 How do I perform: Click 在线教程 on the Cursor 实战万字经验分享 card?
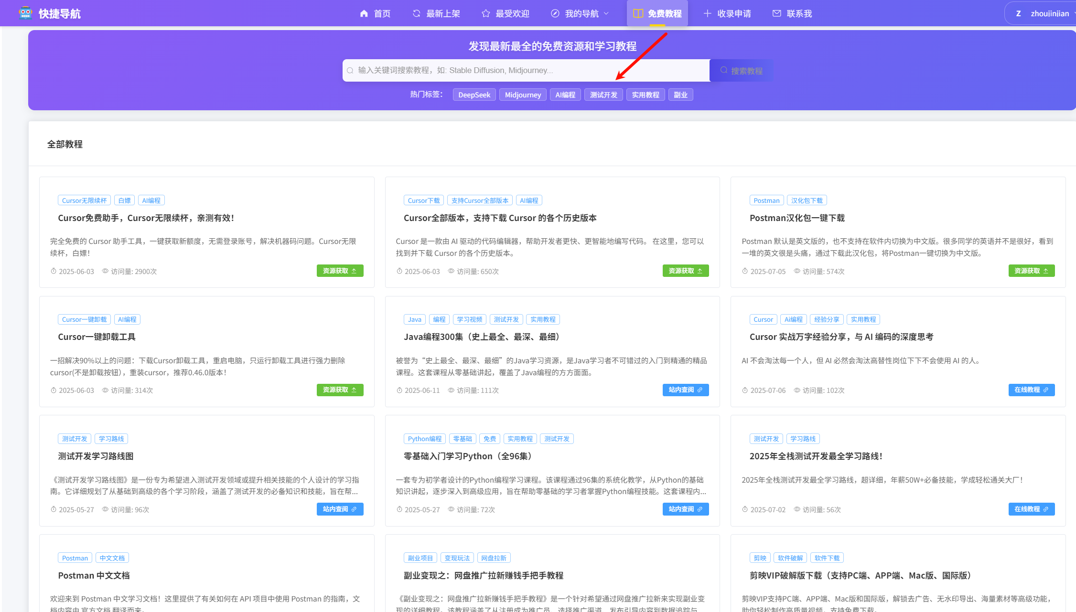coord(1031,390)
